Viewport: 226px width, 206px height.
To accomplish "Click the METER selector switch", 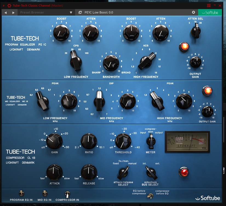I will click(151, 141).
